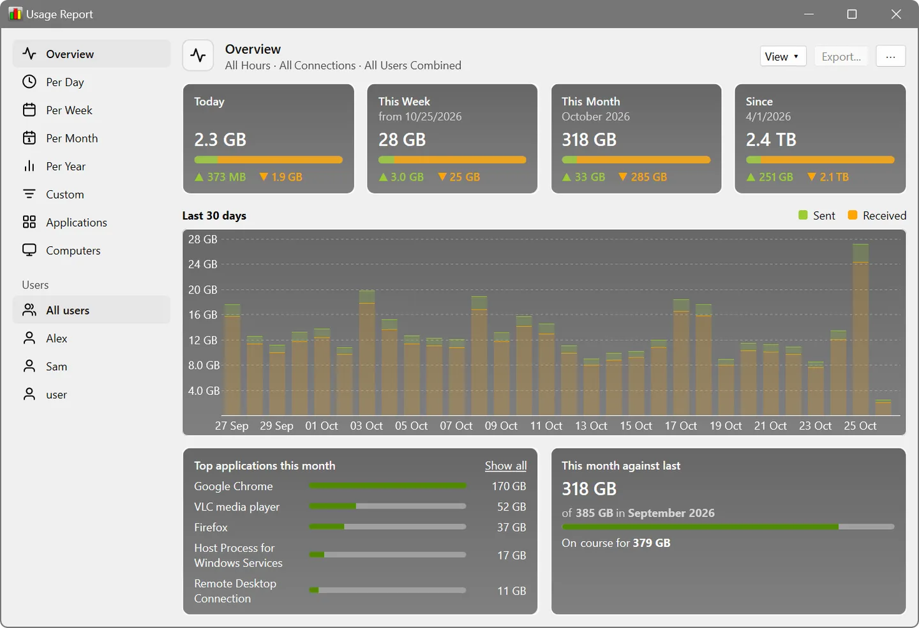Screen dimensions: 919x628
Task: Click 'Remote Desktop Connection' application label
Action: (235, 591)
